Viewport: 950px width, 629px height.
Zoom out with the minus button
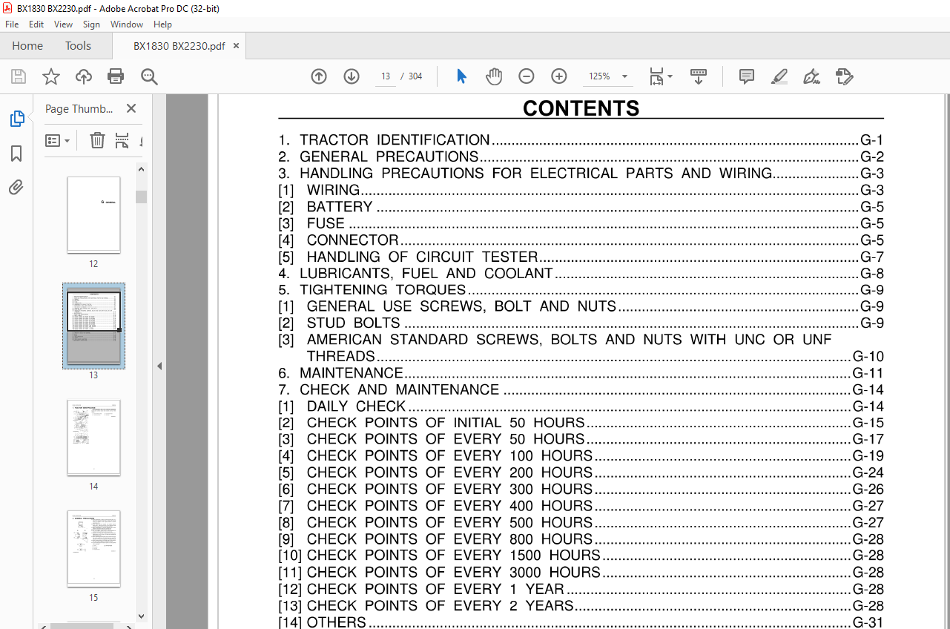[x=527, y=76]
